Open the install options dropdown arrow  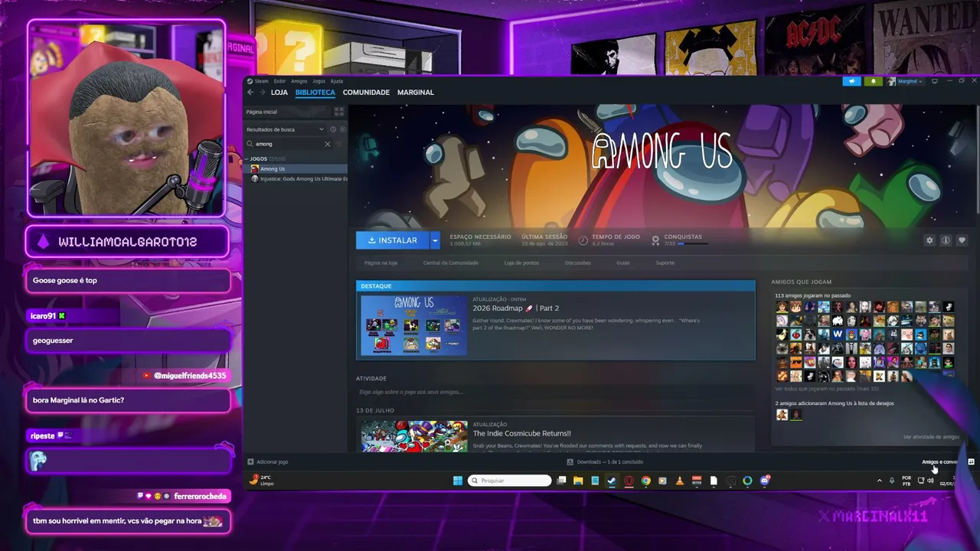(435, 240)
